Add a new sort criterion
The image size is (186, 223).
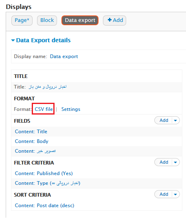(164, 194)
